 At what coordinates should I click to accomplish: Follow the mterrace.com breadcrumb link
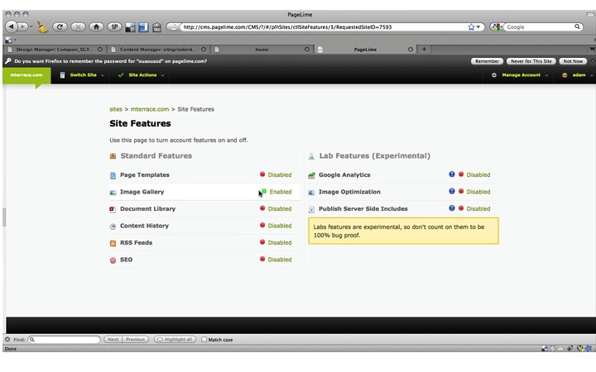pyautogui.click(x=150, y=109)
